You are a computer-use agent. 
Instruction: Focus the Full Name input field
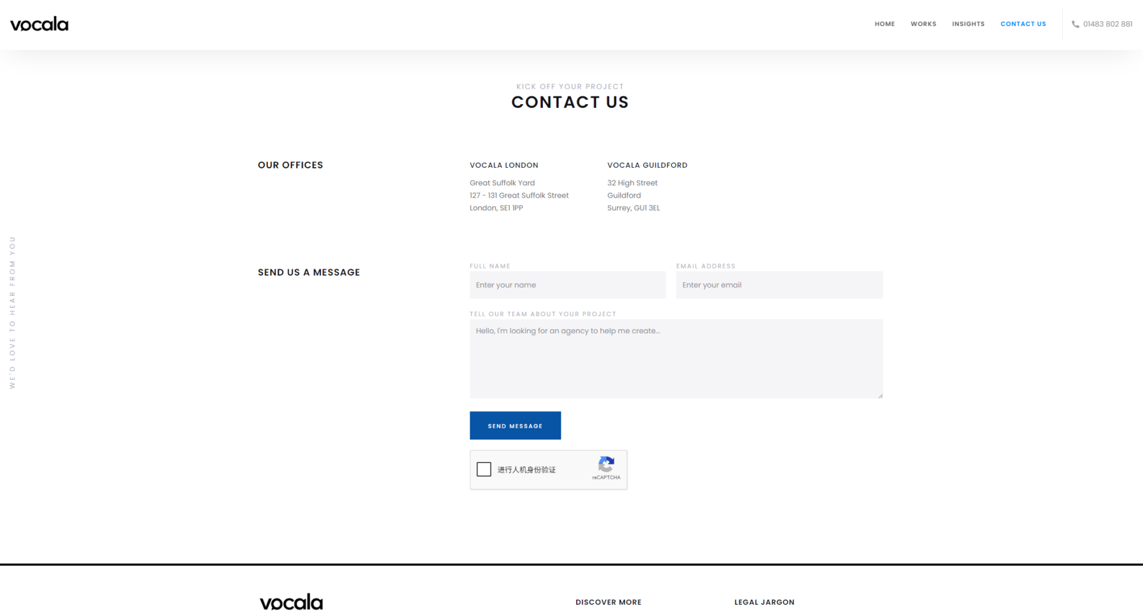(x=567, y=285)
